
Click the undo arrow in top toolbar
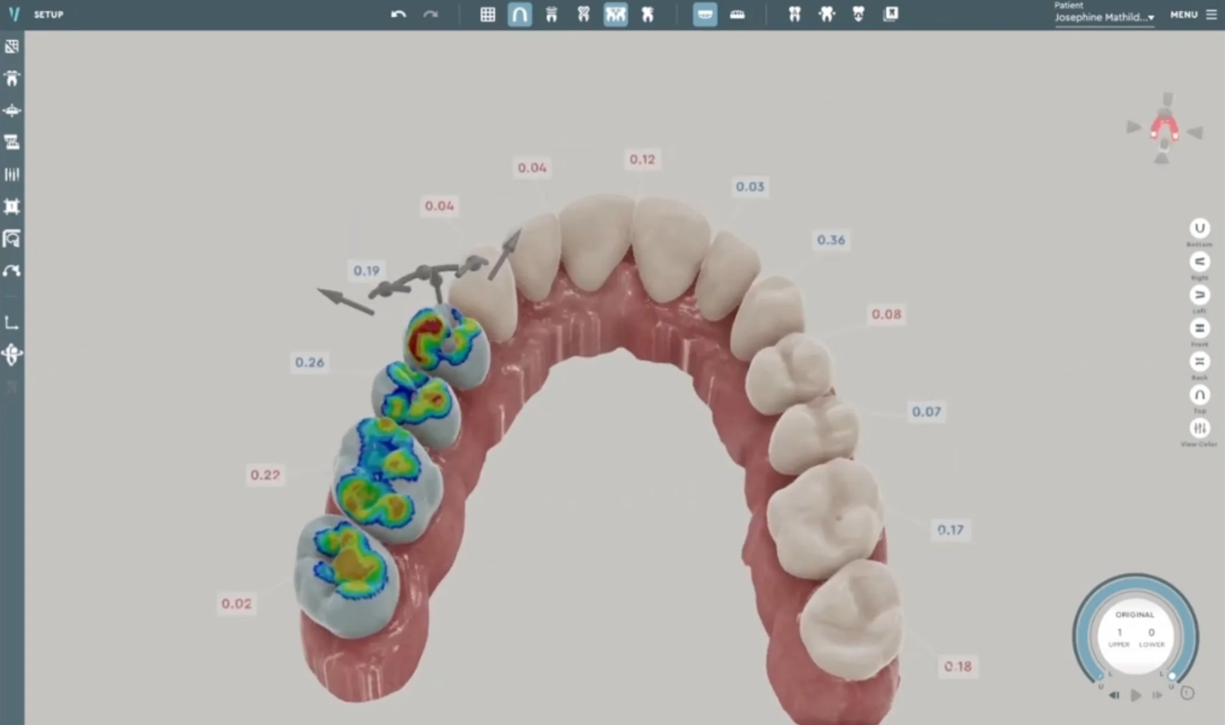coord(398,14)
